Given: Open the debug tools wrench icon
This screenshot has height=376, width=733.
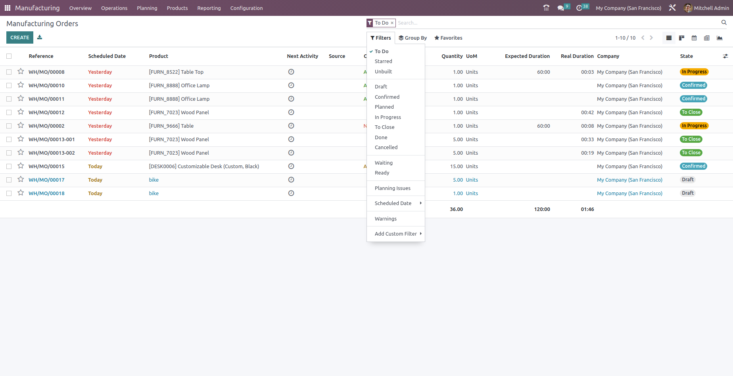Looking at the screenshot, I should tap(672, 8).
